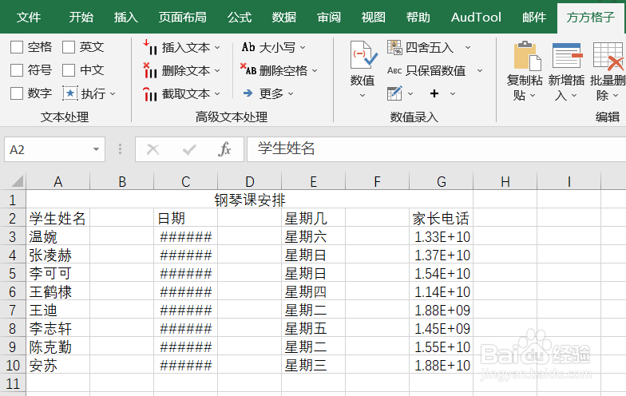
Task: Select the cell showing 1.14E+10
Action: click(x=441, y=292)
